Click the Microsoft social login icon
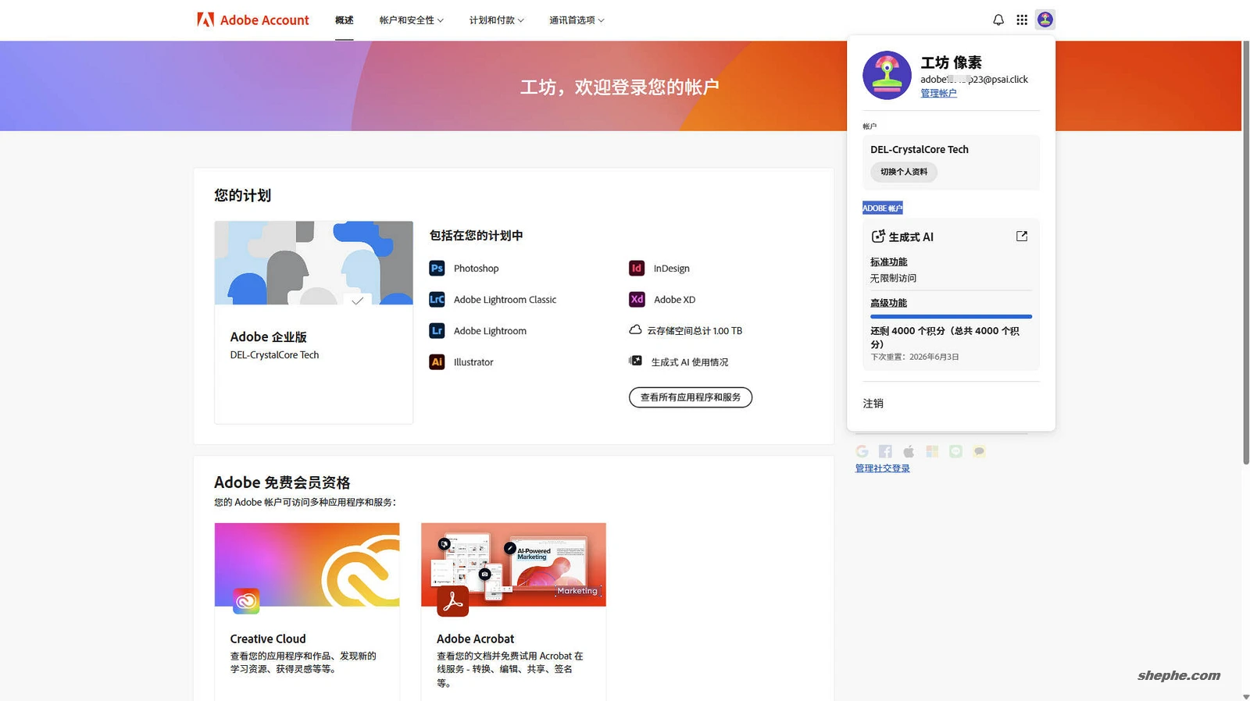Screen dimensions: 1250x701 [x=932, y=451]
